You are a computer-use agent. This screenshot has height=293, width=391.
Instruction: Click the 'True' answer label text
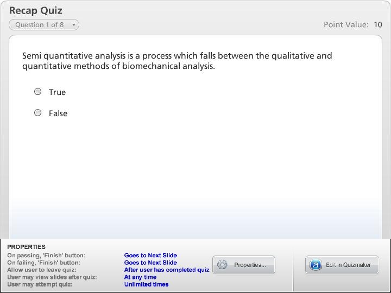click(57, 92)
